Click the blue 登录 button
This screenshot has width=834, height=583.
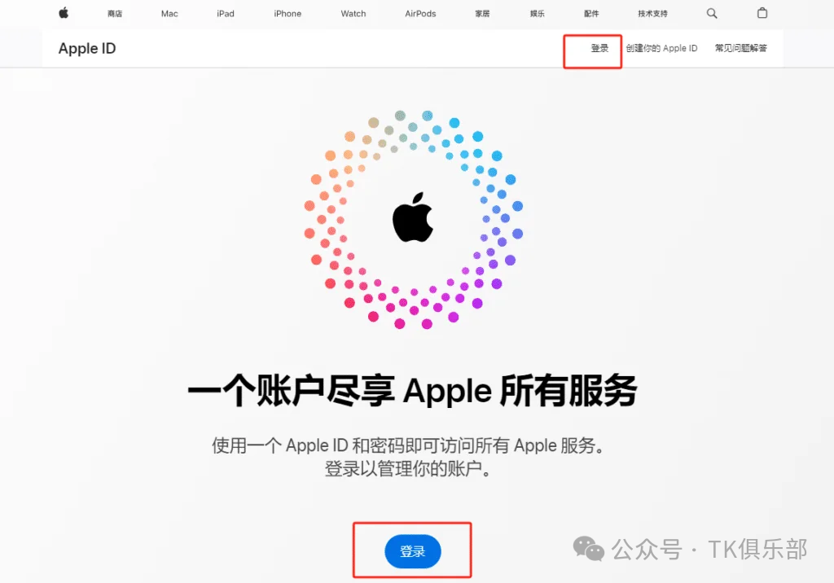click(x=413, y=551)
